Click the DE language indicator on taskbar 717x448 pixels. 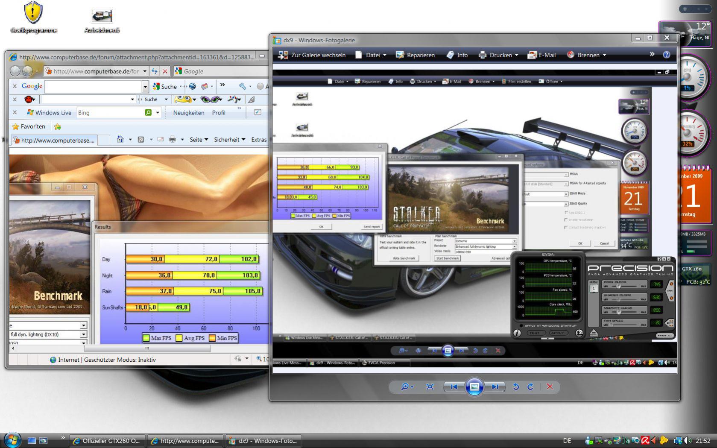pyautogui.click(x=567, y=440)
